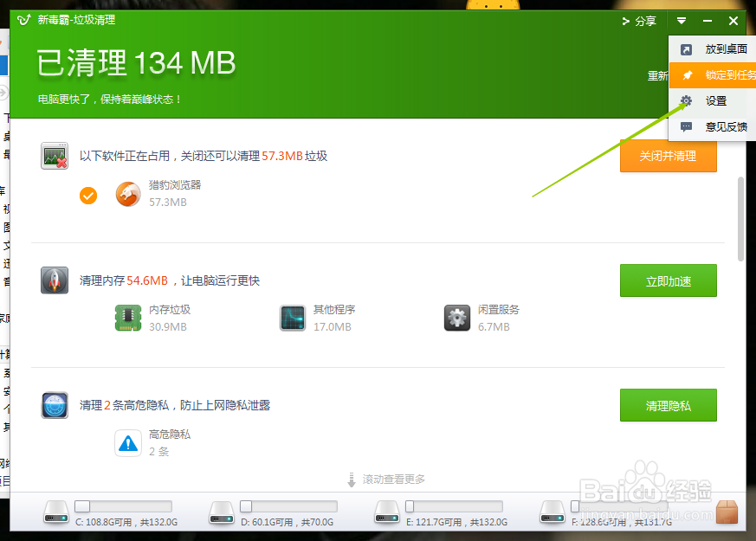This screenshot has width=756, height=541.
Task: Click the 闲置服务 gear icon
Action: pos(457,318)
